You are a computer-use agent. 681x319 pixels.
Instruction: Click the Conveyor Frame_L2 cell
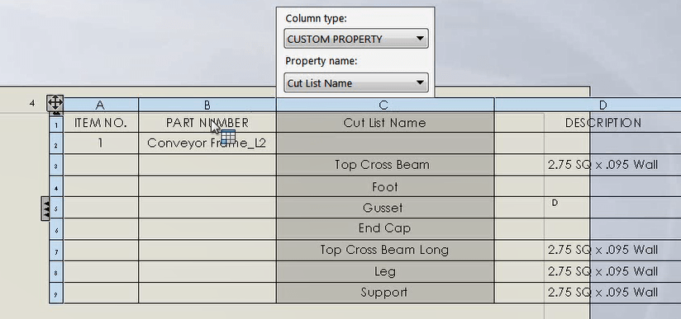(207, 143)
